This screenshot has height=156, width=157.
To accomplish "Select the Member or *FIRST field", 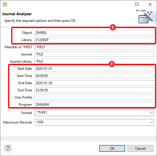I will (94, 47).
